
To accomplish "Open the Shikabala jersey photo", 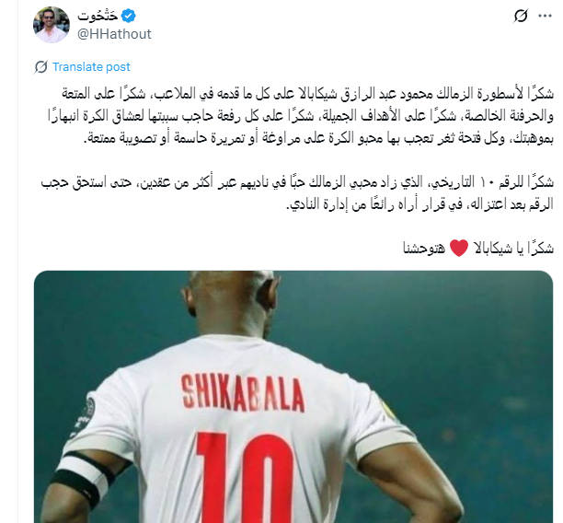I will [293, 397].
